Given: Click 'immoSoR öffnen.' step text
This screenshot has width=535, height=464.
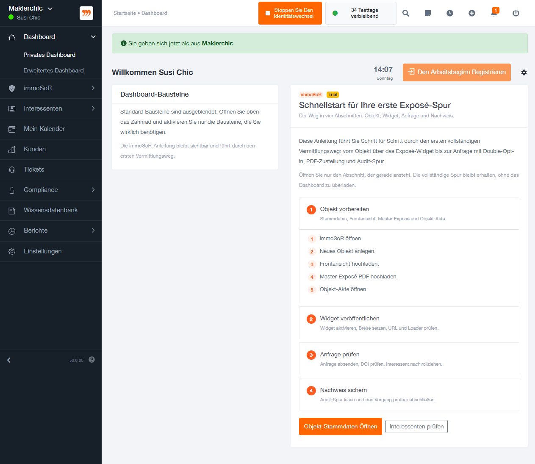Looking at the screenshot, I should [341, 239].
